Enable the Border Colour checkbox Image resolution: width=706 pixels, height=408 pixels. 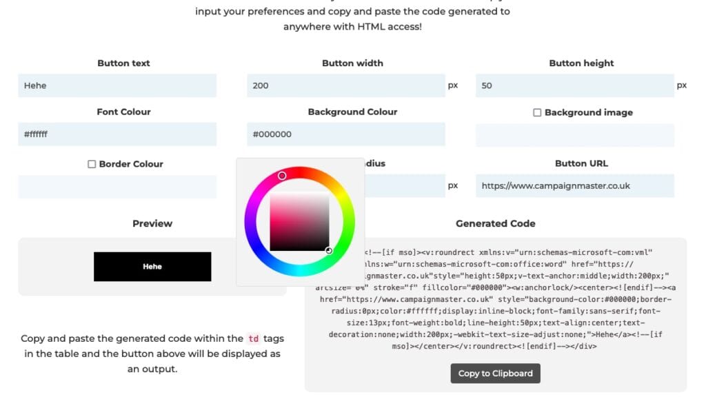[x=92, y=164]
